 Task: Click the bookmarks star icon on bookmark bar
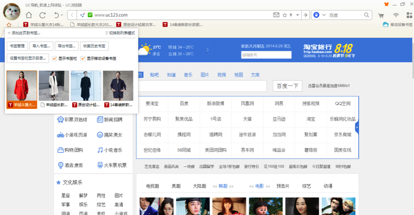pos(9,25)
